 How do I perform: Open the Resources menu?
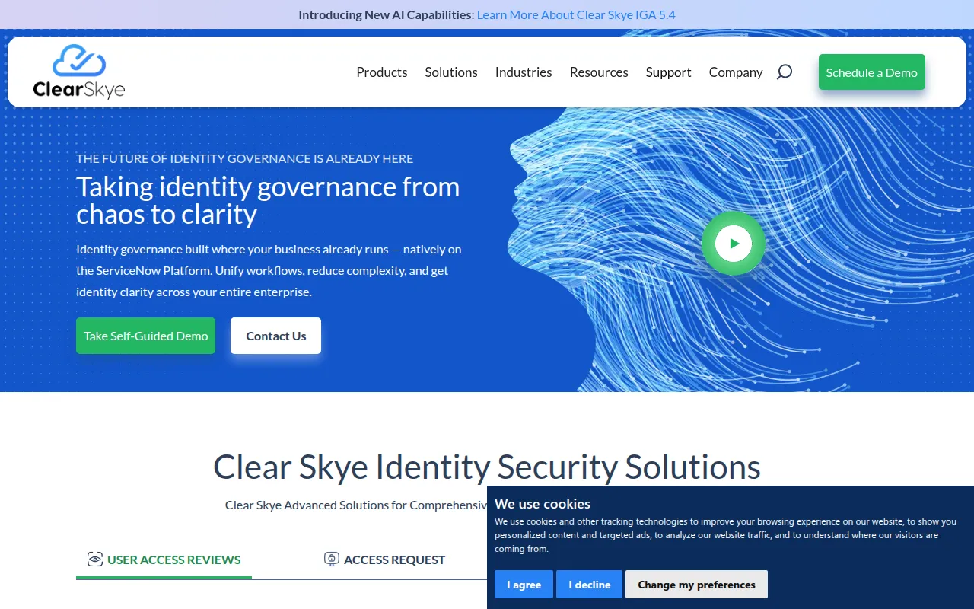pyautogui.click(x=599, y=72)
